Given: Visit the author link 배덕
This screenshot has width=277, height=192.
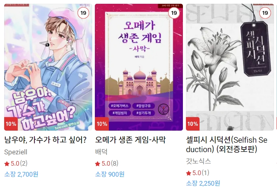Looking at the screenshot, I should [101, 152].
